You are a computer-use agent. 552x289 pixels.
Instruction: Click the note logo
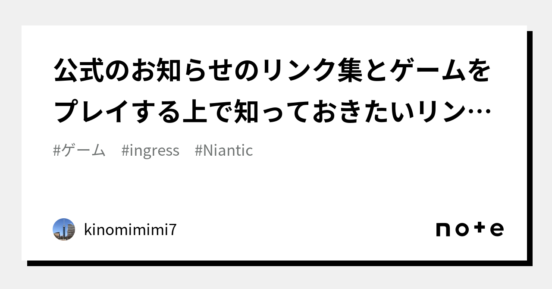coord(470,229)
